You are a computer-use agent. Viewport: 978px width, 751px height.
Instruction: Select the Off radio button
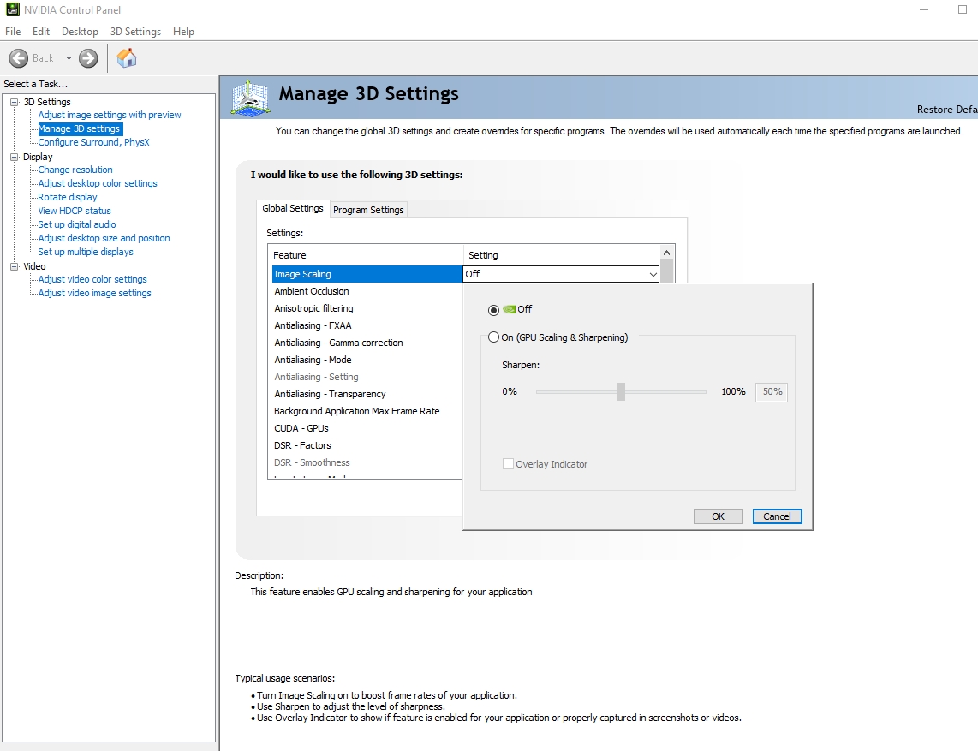pyautogui.click(x=493, y=310)
